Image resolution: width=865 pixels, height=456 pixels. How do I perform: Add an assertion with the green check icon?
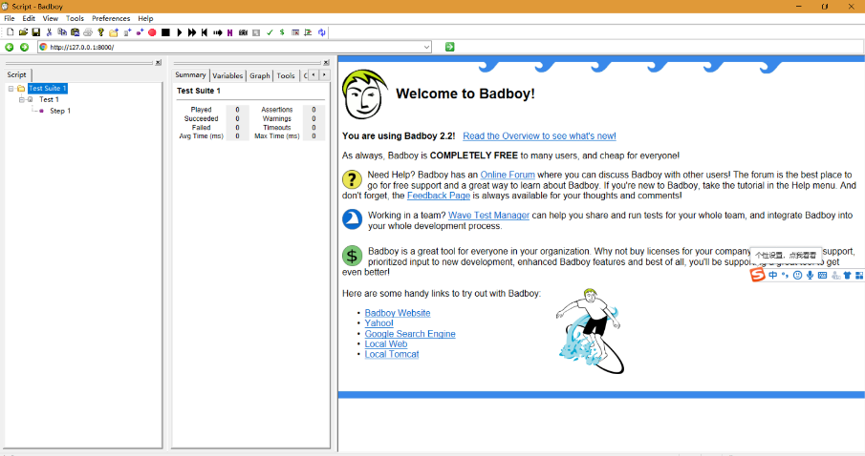[x=270, y=32]
